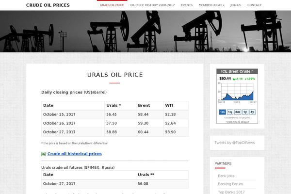Show the 5y chart range
The width and height of the screenshot is (291, 194).
point(252,112)
